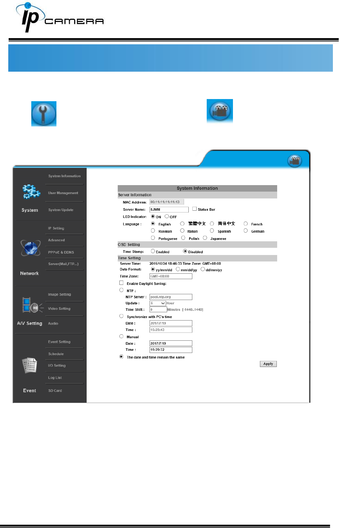Select Advanced network settings
The image size is (339, 528).
(x=56, y=240)
